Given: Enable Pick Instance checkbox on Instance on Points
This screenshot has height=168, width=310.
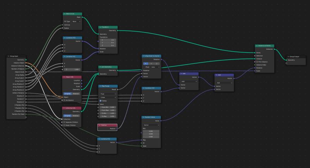Looking at the screenshot, I should (x=257, y=62).
